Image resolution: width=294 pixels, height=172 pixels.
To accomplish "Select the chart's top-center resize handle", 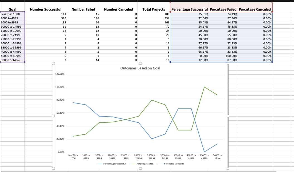I will pyautogui.click(x=140, y=64).
